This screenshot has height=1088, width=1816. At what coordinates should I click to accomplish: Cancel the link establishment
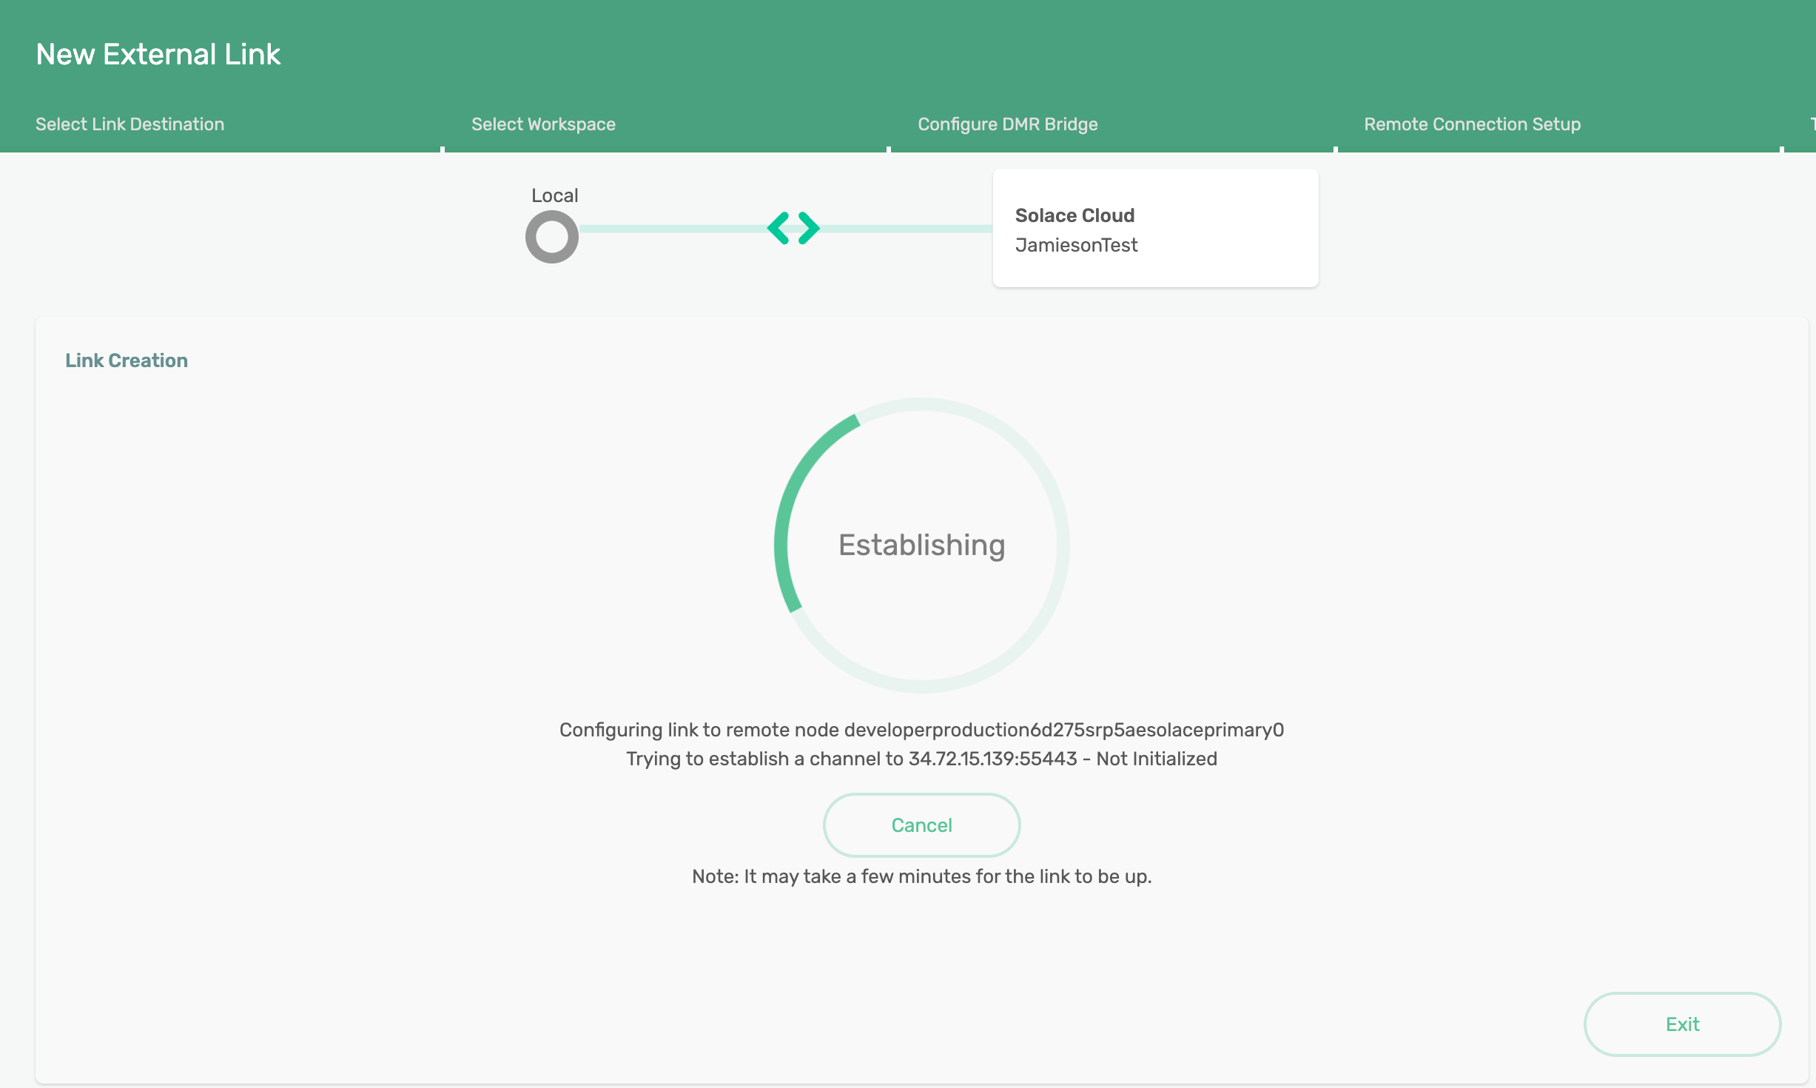click(x=921, y=825)
